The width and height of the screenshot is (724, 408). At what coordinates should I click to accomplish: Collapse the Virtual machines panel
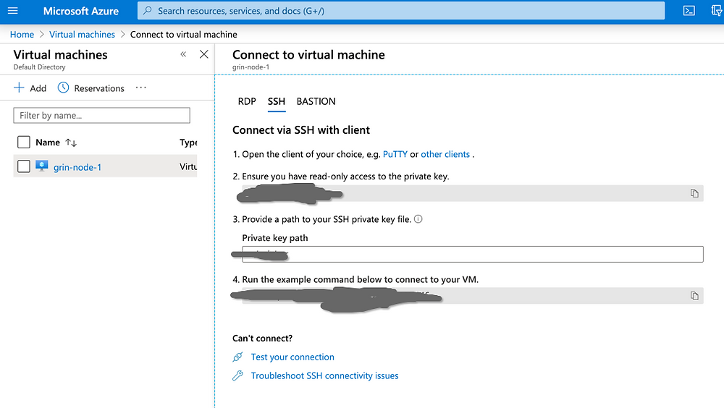[x=183, y=54]
